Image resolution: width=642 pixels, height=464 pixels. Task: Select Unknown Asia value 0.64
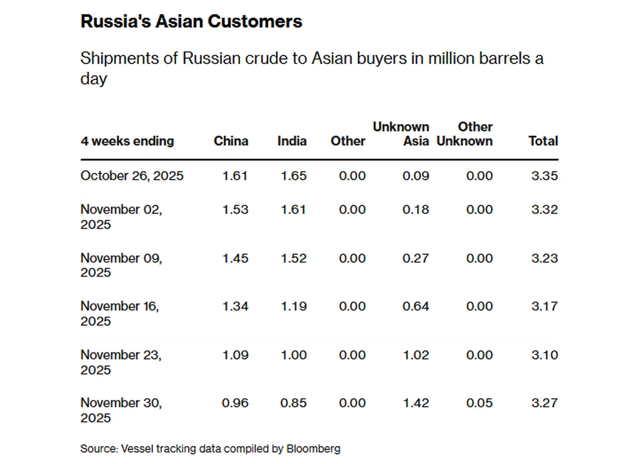point(416,306)
